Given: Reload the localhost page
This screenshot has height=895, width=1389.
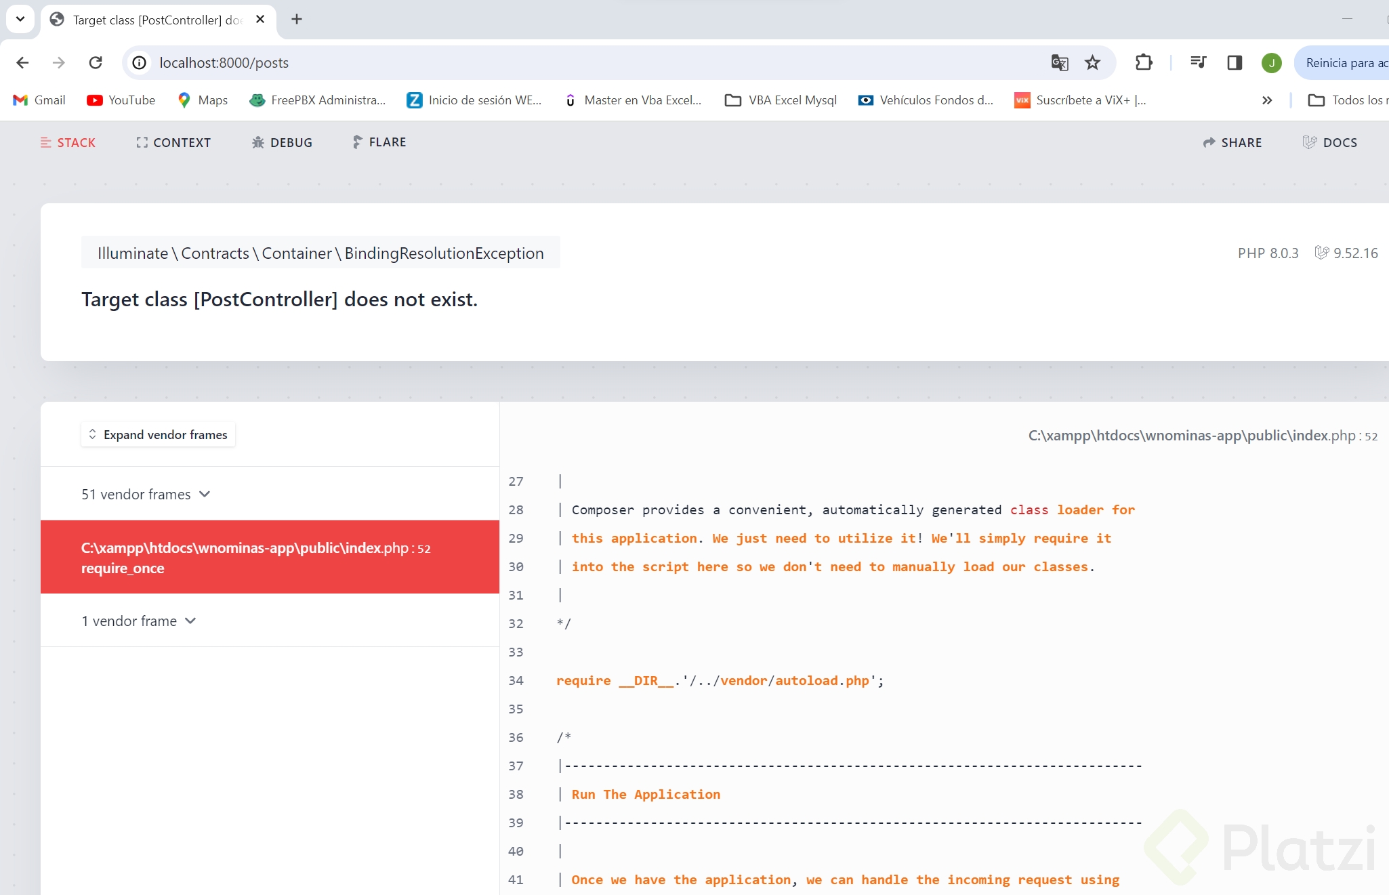Looking at the screenshot, I should point(96,62).
